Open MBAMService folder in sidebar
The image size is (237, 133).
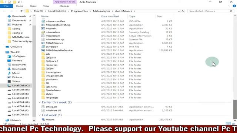pyautogui.click(x=21, y=37)
